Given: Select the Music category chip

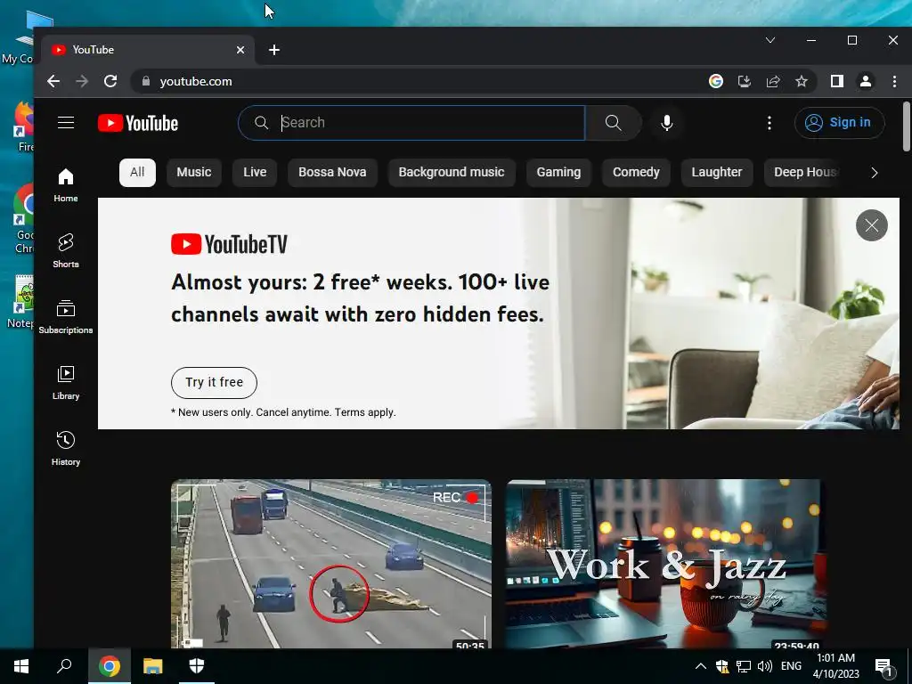Looking at the screenshot, I should tap(193, 172).
